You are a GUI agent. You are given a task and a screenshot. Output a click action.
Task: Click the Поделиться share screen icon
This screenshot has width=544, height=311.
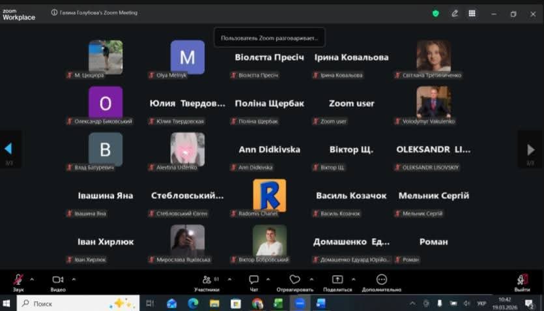pyautogui.click(x=337, y=280)
